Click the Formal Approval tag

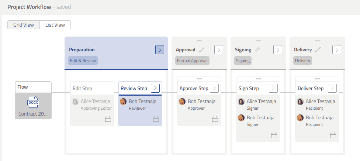[192, 61]
